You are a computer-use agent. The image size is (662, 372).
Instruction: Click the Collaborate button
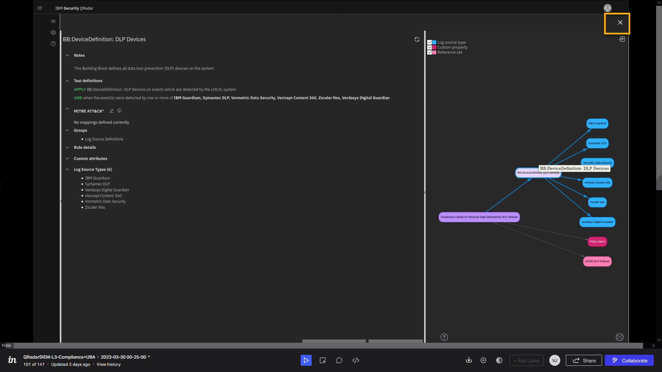[629, 361]
